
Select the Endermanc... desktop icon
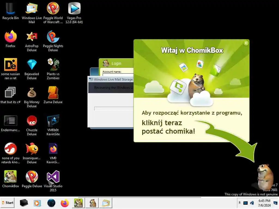(11, 123)
